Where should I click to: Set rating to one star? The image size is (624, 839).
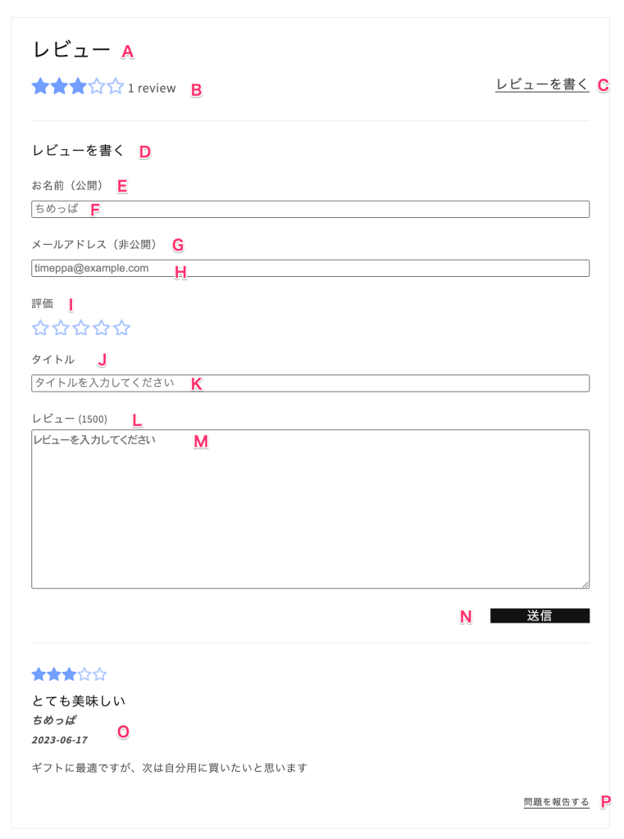click(x=40, y=329)
